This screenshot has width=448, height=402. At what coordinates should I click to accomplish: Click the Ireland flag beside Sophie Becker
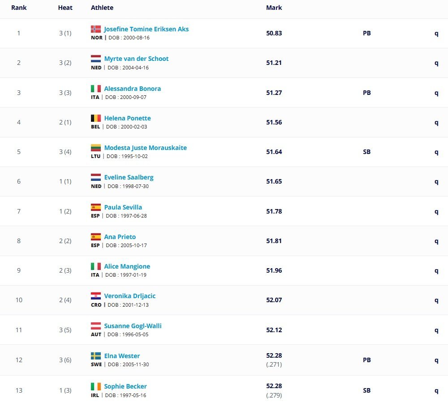(96, 386)
